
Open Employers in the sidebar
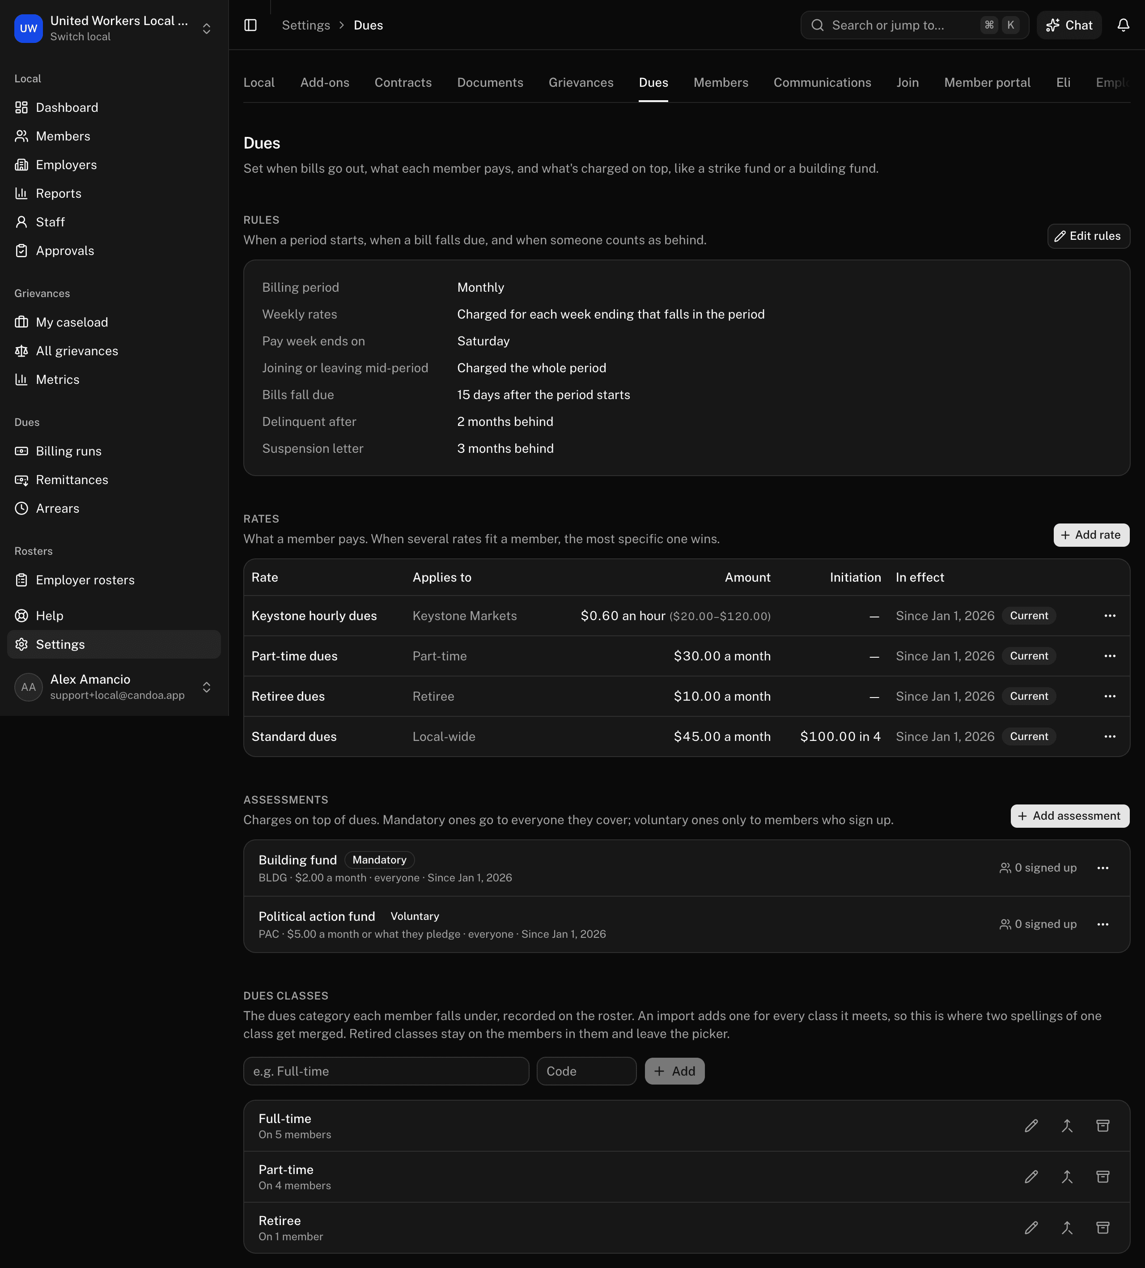(114, 165)
